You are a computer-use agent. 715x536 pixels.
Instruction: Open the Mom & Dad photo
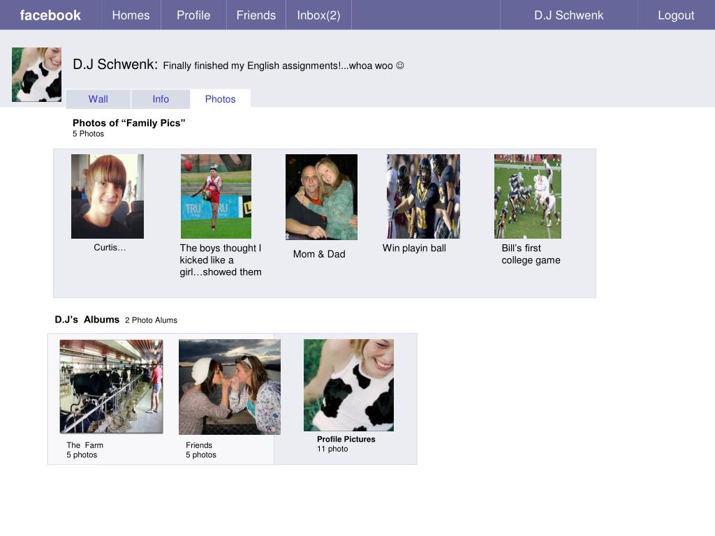tap(321, 197)
